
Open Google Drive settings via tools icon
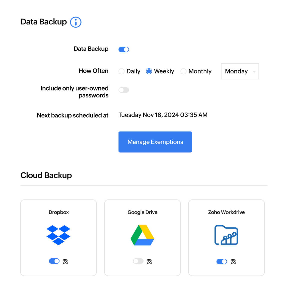point(149,261)
